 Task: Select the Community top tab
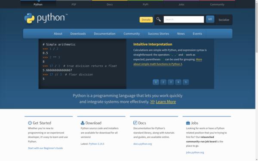217,4
